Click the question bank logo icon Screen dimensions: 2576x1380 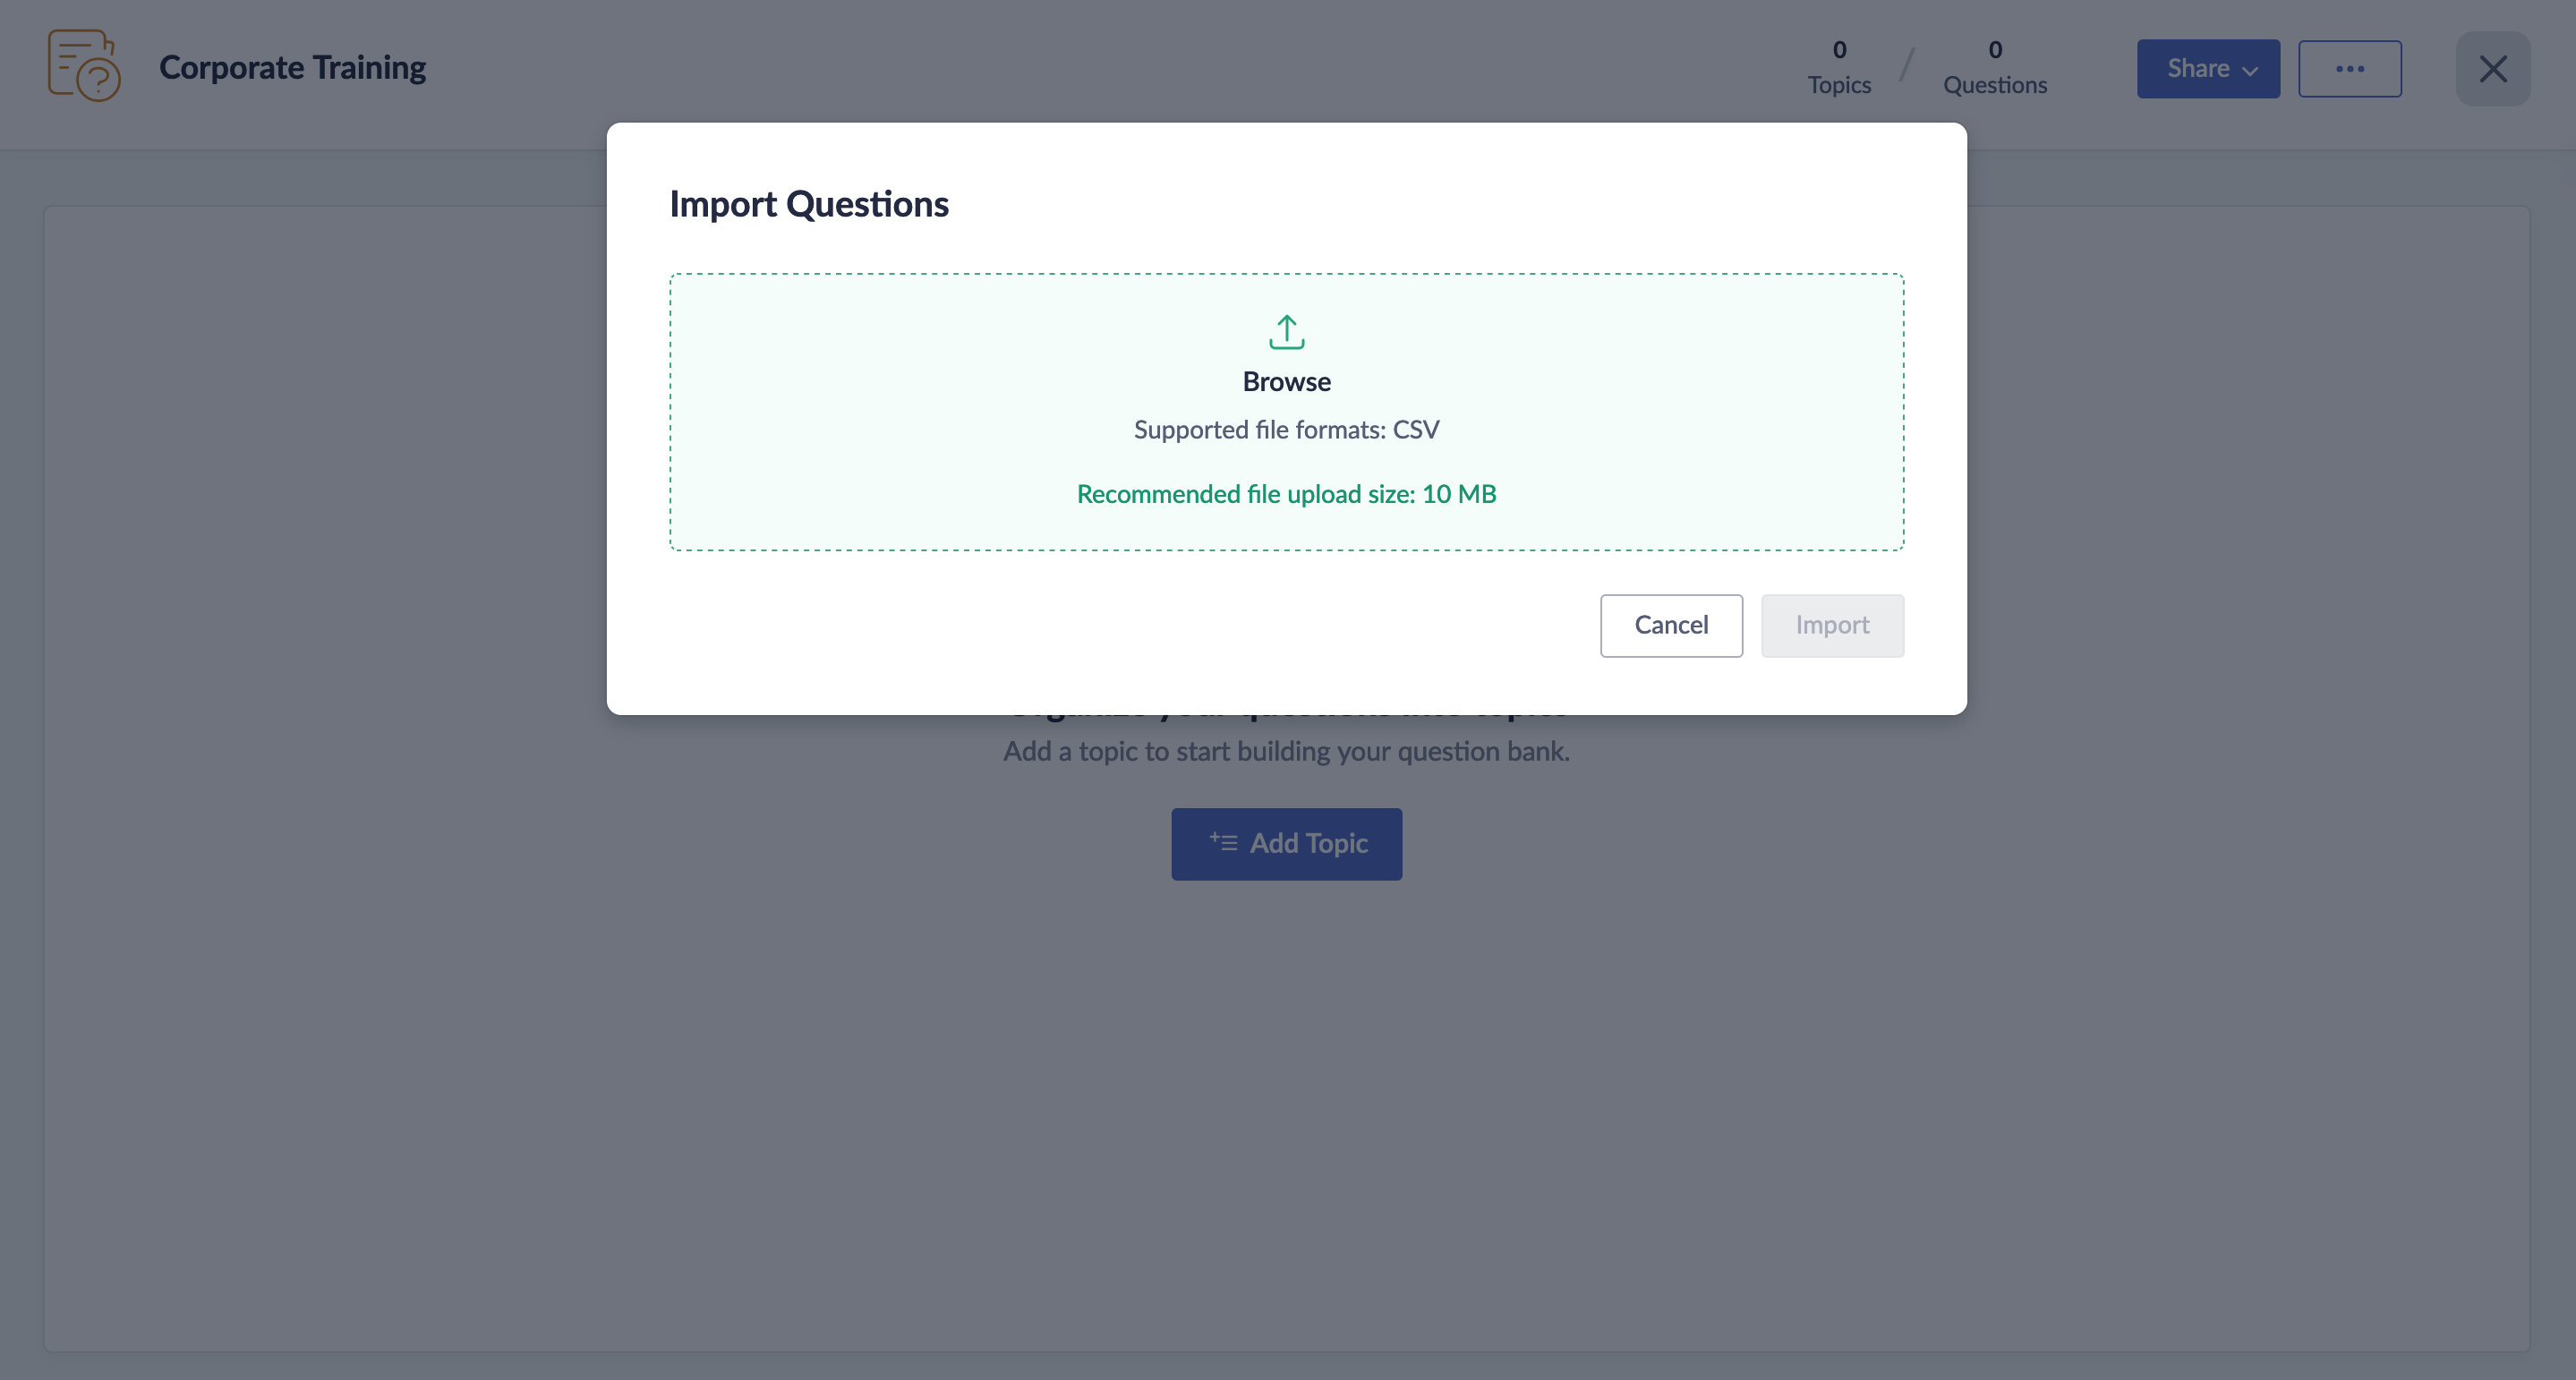pos(84,66)
